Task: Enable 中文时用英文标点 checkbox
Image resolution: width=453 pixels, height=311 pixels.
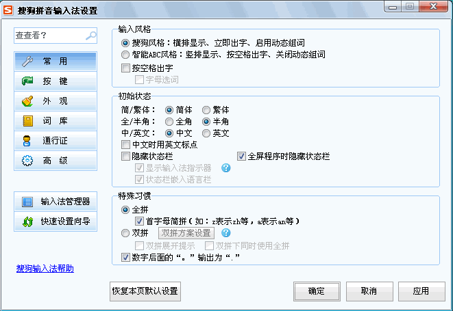Action: pyautogui.click(x=125, y=145)
